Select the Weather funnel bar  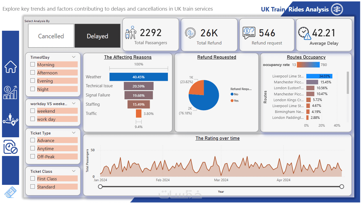coord(138,77)
